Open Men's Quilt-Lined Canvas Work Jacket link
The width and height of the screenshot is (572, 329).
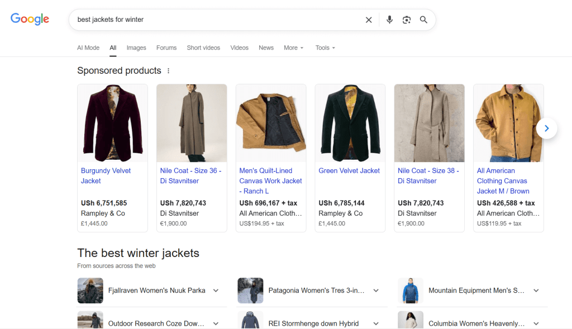[x=271, y=181]
